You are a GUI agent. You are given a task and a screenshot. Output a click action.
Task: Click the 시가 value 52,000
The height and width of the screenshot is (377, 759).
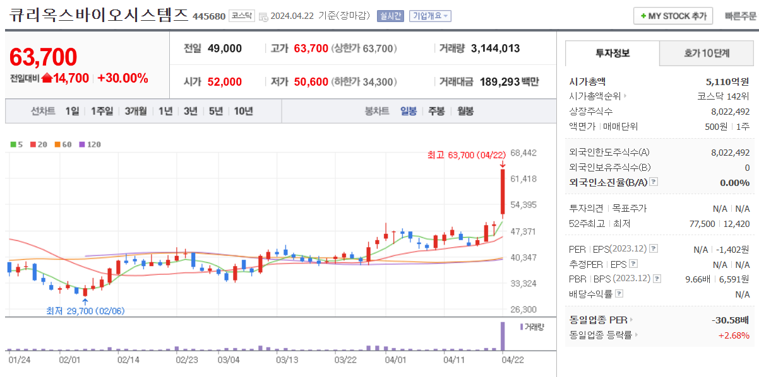pyautogui.click(x=224, y=81)
